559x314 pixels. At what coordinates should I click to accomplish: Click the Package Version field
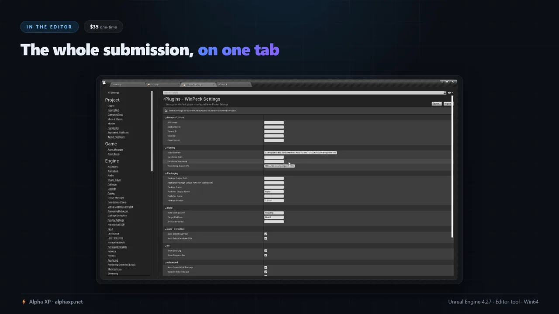274,201
